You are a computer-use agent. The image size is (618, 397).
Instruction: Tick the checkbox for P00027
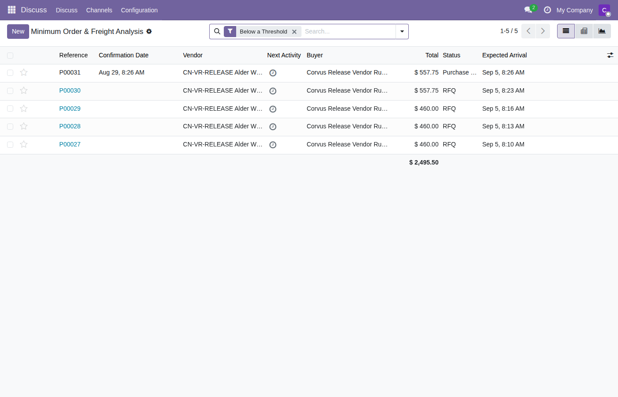[x=10, y=145]
